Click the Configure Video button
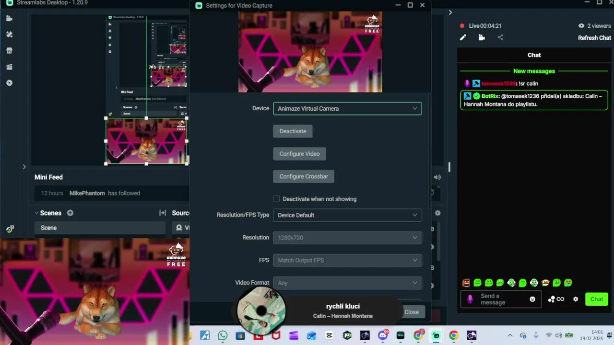 pyautogui.click(x=299, y=154)
